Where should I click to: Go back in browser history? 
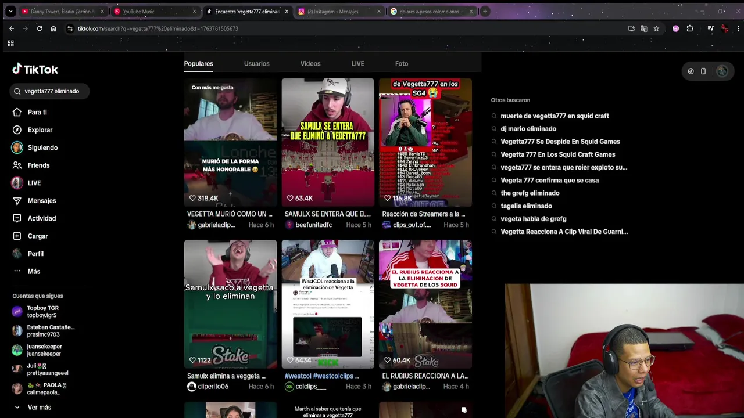pos(11,28)
